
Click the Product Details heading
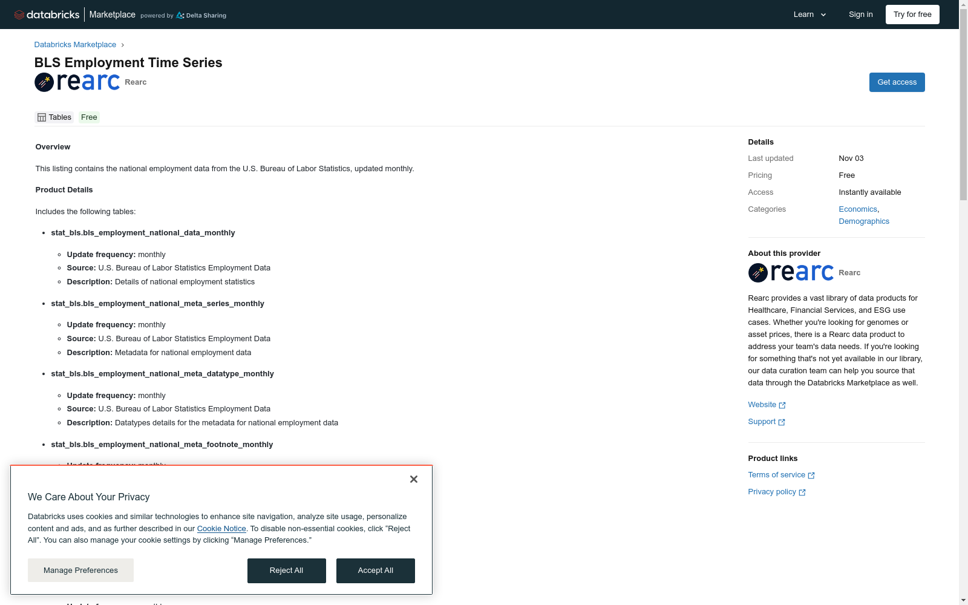pos(64,190)
